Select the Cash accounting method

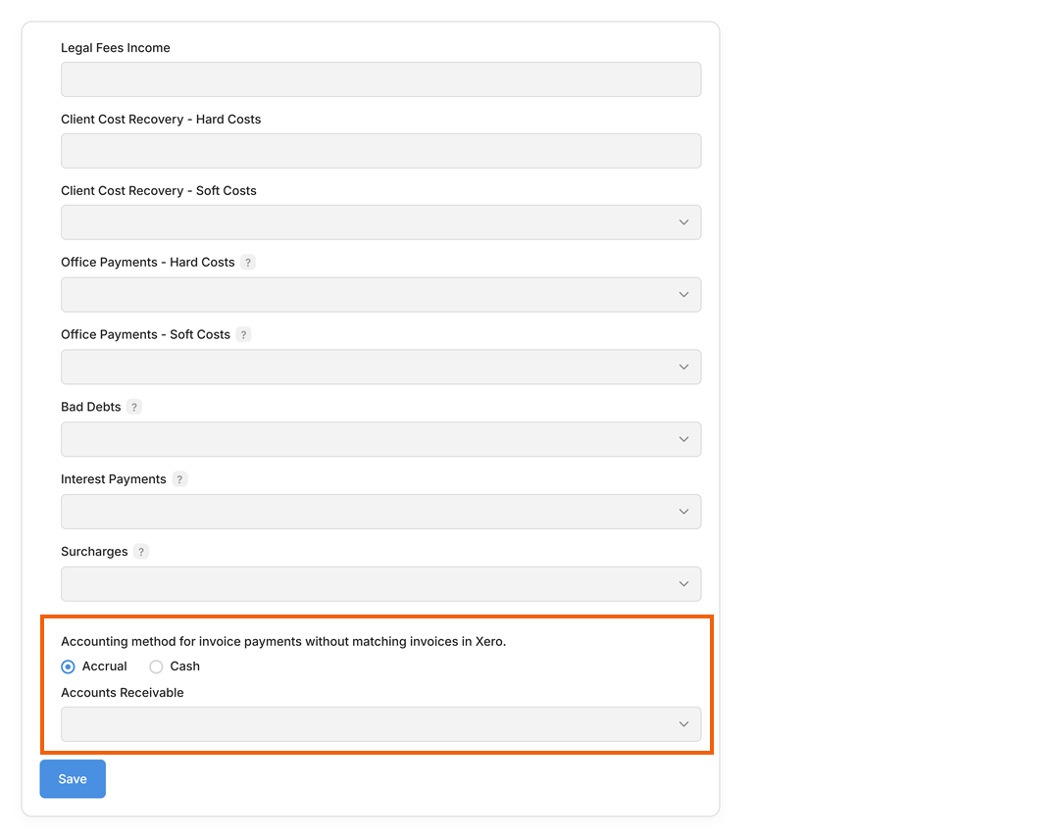156,666
